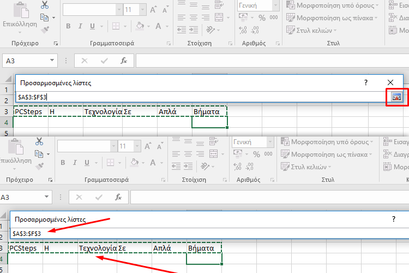Click the Copy icon in the upper ribbon
Screen dimensions: 409x273
45,17
